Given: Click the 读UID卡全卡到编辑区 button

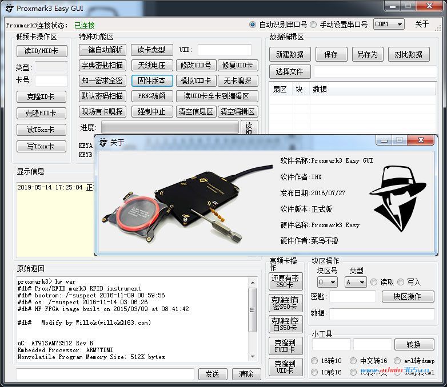Looking at the screenshot, I should (x=217, y=96).
